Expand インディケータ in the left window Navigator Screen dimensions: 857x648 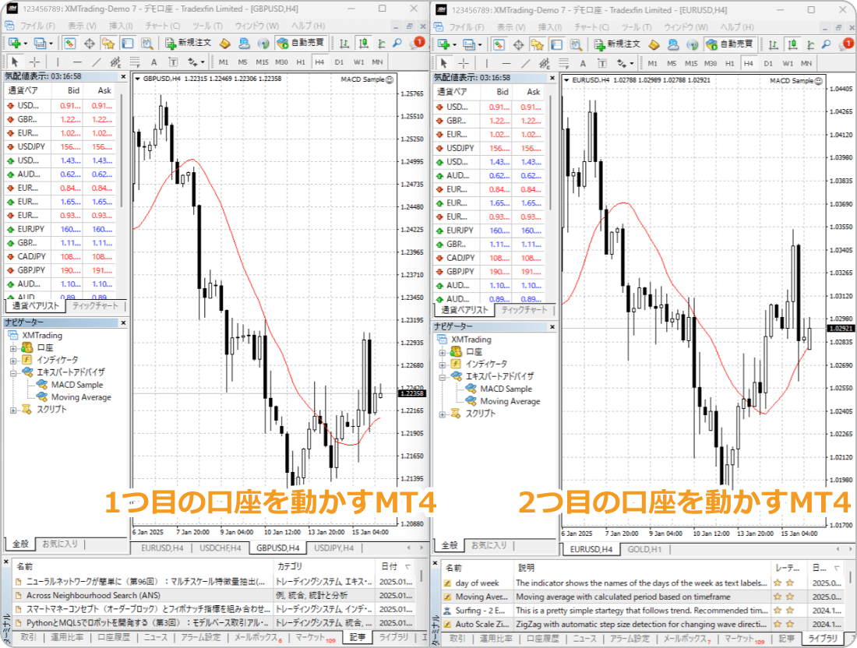[x=13, y=360]
